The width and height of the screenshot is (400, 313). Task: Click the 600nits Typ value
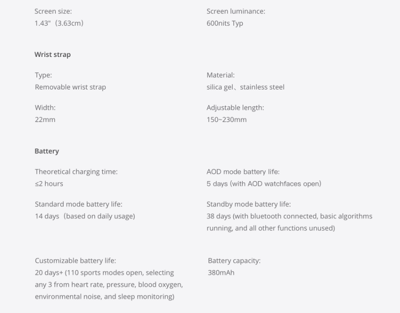(225, 23)
